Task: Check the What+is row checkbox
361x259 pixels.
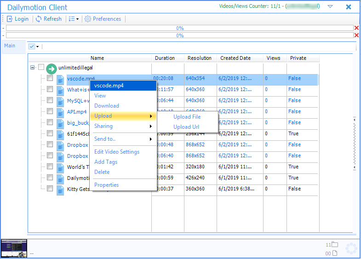Action: click(50, 89)
